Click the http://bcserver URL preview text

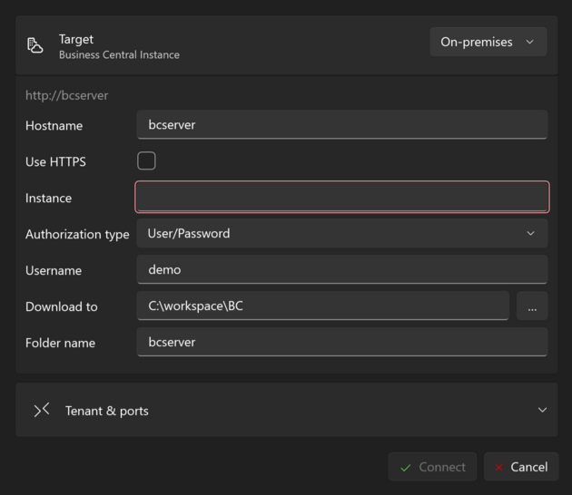click(x=67, y=95)
